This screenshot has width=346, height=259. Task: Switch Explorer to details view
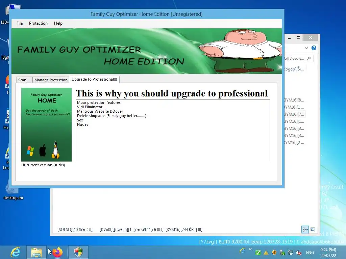(x=305, y=229)
